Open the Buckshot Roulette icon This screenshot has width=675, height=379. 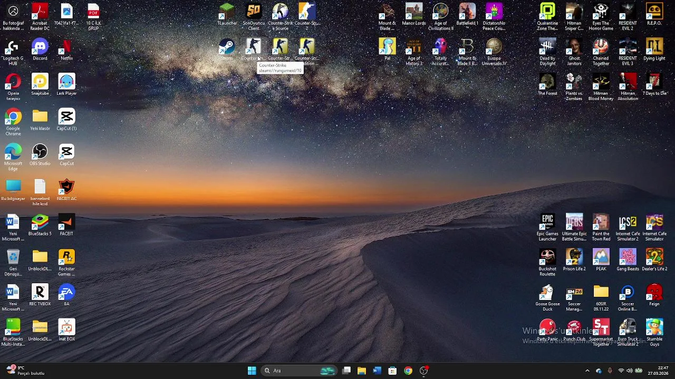pyautogui.click(x=547, y=263)
